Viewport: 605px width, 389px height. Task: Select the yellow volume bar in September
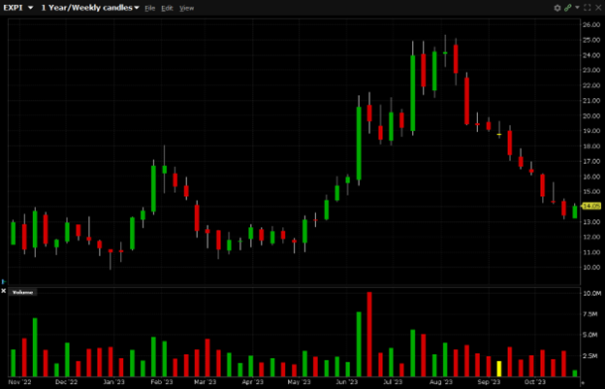499,369
